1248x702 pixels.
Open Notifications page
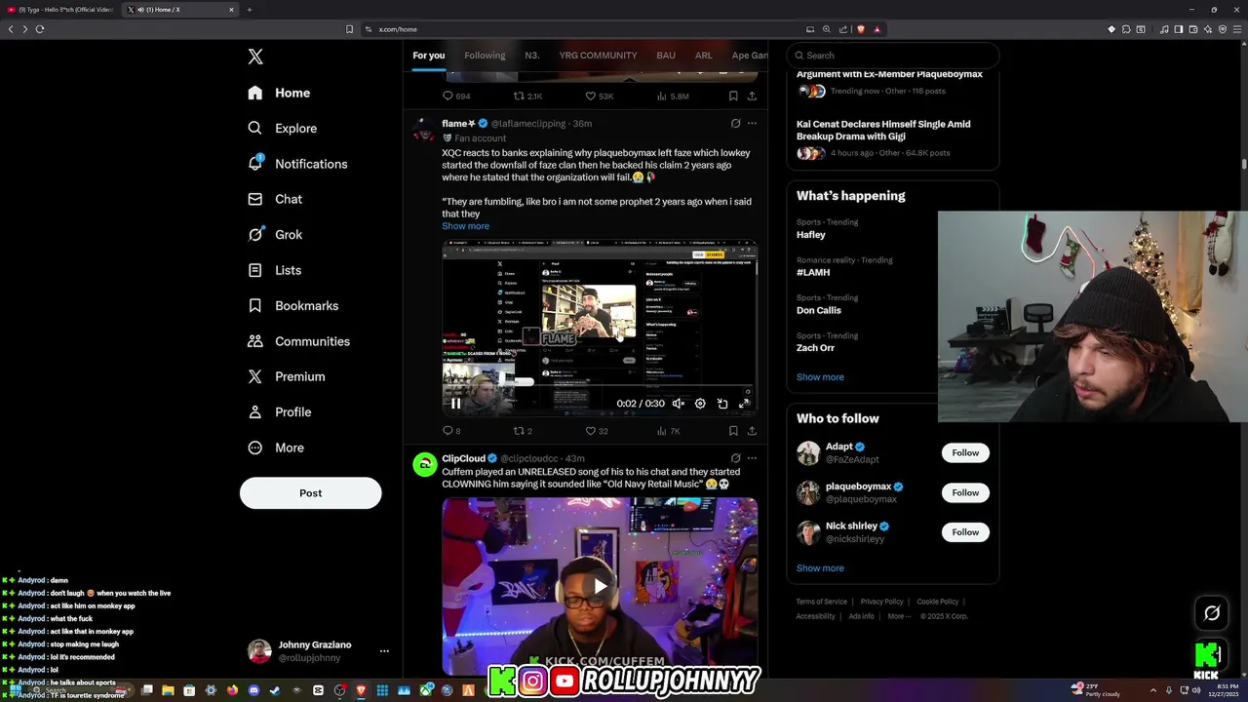297,164
